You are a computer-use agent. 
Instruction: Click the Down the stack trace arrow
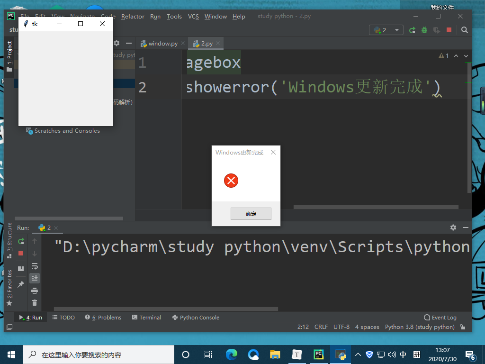point(34,254)
